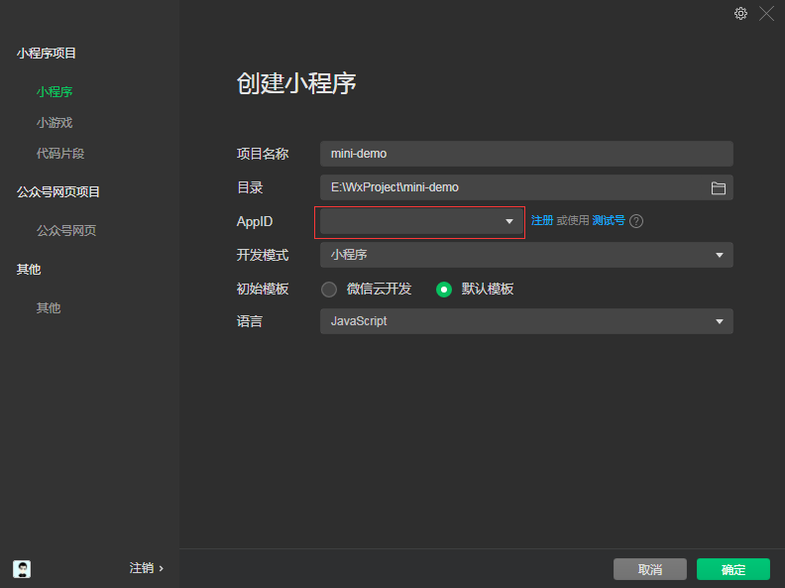
Task: Select 其他 sub-item in the sidebar
Action: point(49,308)
